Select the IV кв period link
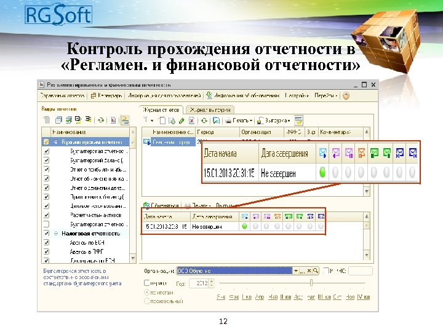443x332 pixels. [x=364, y=297]
